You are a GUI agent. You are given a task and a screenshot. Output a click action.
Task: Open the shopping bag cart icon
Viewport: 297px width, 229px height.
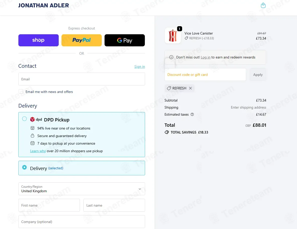263,5
